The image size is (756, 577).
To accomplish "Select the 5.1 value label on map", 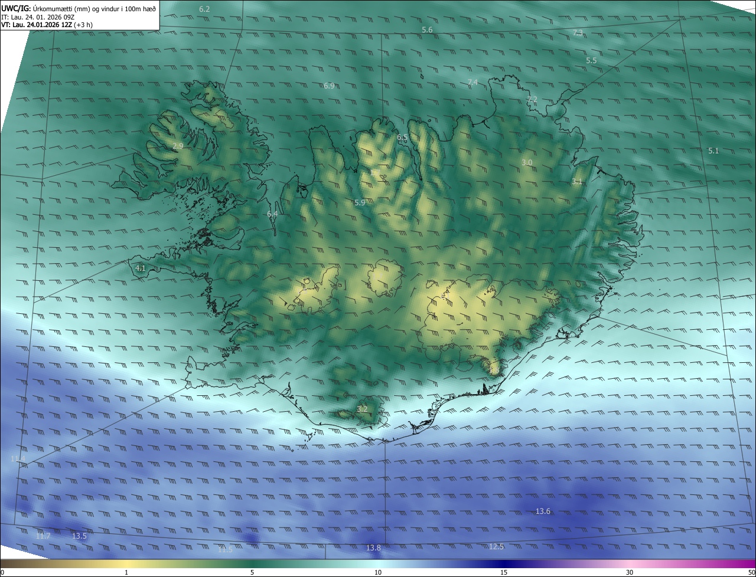I will coord(713,151).
